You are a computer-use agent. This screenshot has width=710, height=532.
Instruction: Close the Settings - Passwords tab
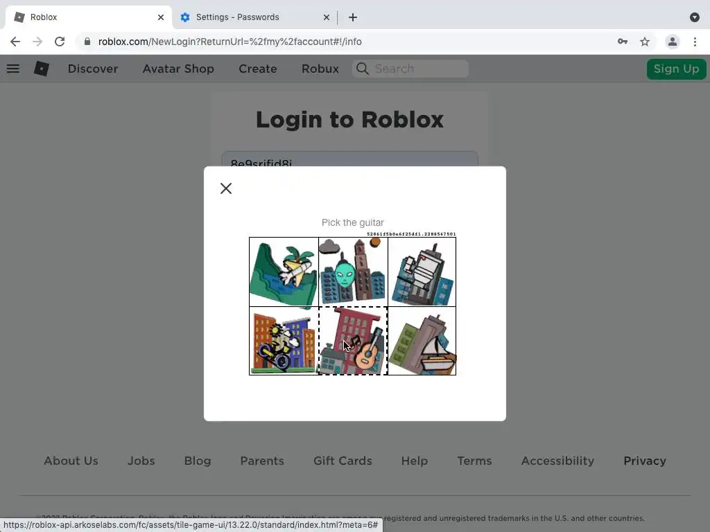[327, 17]
